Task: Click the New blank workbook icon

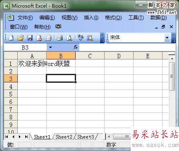Action: coord(11,38)
